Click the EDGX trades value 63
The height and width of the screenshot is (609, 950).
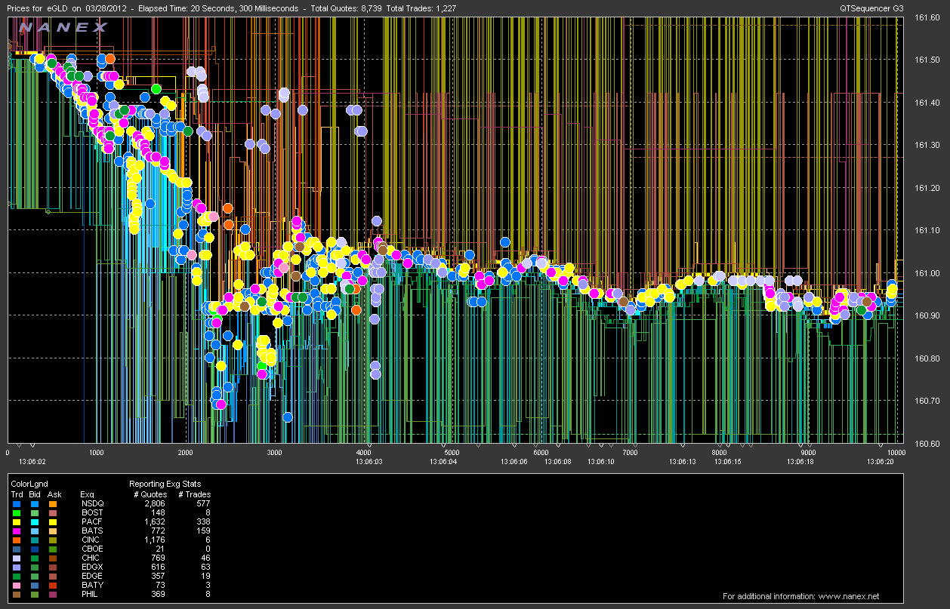(206, 567)
